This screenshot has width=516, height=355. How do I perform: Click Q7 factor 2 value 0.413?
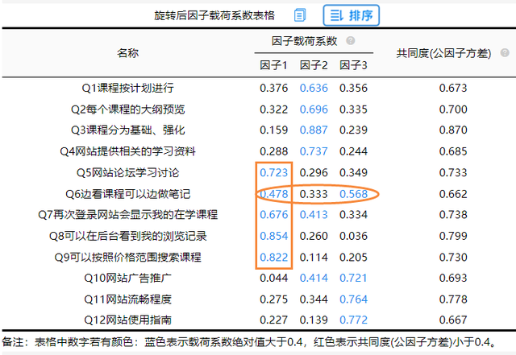[x=314, y=215]
